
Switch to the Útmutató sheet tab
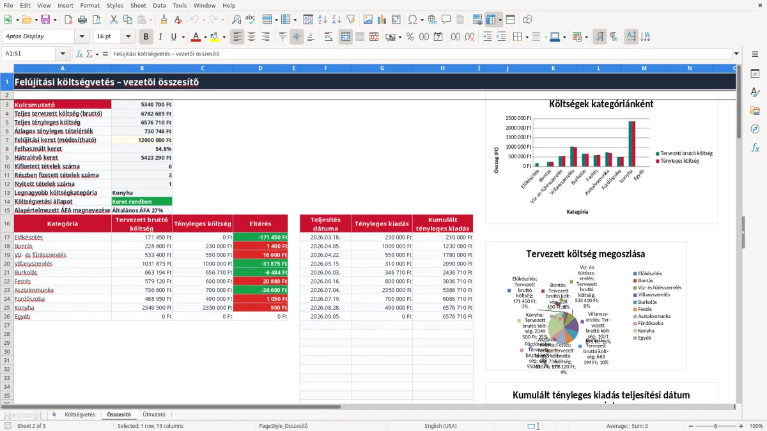pyautogui.click(x=153, y=414)
